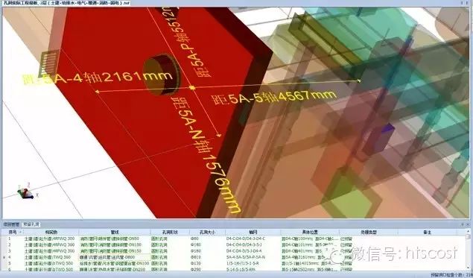Click the 备注 column header

click(428, 232)
